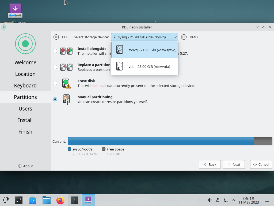Image resolution: width=274 pixels, height=206 pixels.
Task: Choose sysvg - 21.98 GiB from the list
Action: (144, 50)
